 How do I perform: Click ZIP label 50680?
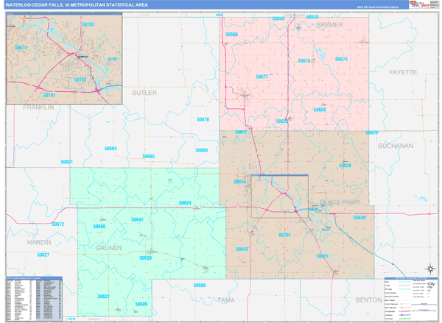pos(99,227)
